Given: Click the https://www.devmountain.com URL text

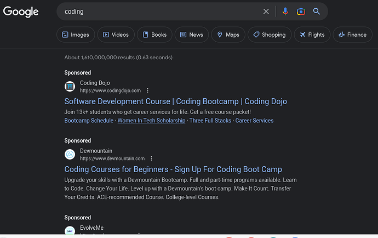Looking at the screenshot, I should pyautogui.click(x=112, y=158).
